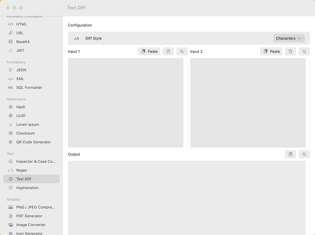Click the Diff Style AA icon
This screenshot has height=235, width=315.
point(76,39)
